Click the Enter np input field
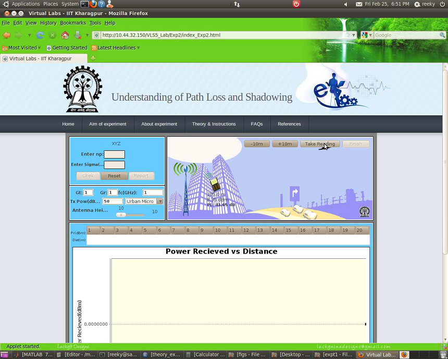 (x=115, y=154)
